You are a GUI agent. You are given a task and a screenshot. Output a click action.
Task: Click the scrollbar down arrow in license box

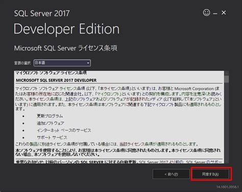(x=226, y=161)
